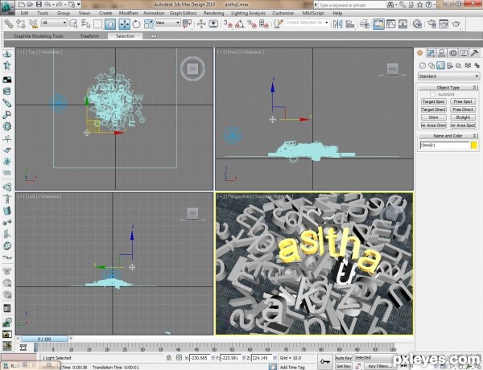The width and height of the screenshot is (483, 370).
Task: Click the Render Production teapot icon
Action: click(456, 23)
